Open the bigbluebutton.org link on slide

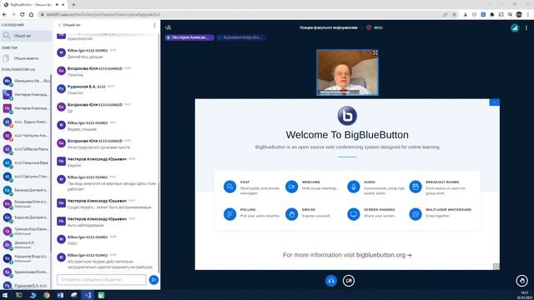point(380,255)
